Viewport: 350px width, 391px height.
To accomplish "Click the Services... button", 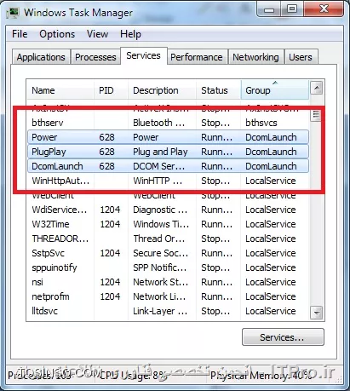I will 283,337.
